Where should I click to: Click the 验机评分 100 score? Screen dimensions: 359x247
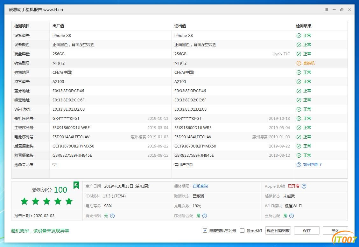(49, 190)
